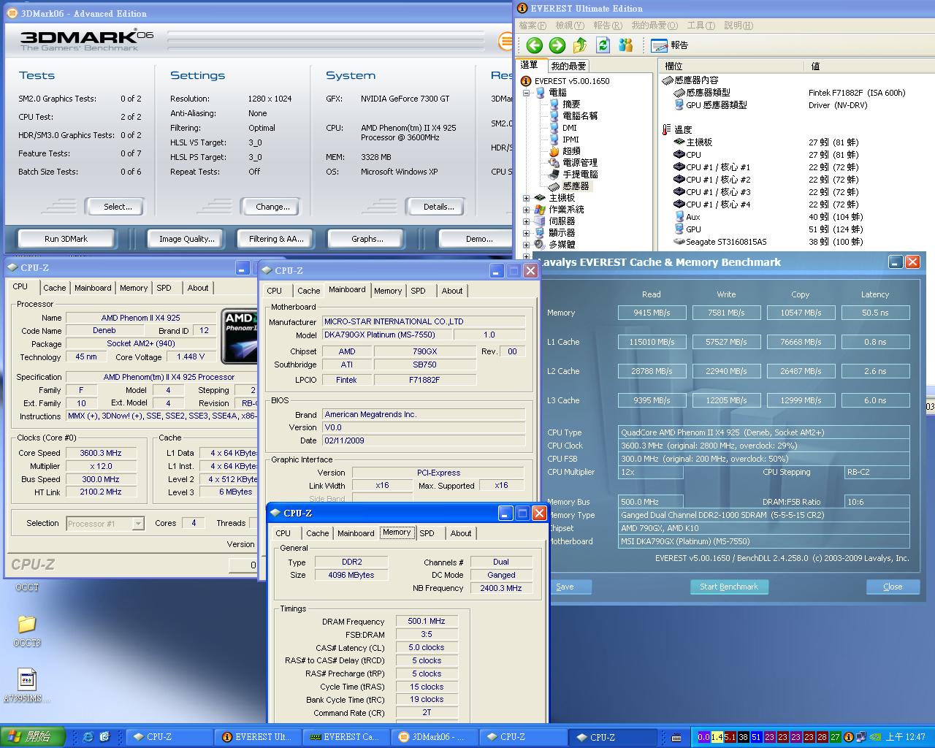The image size is (935, 748).
Task: Click the Graphs button in 3DMark06
Action: (367, 239)
